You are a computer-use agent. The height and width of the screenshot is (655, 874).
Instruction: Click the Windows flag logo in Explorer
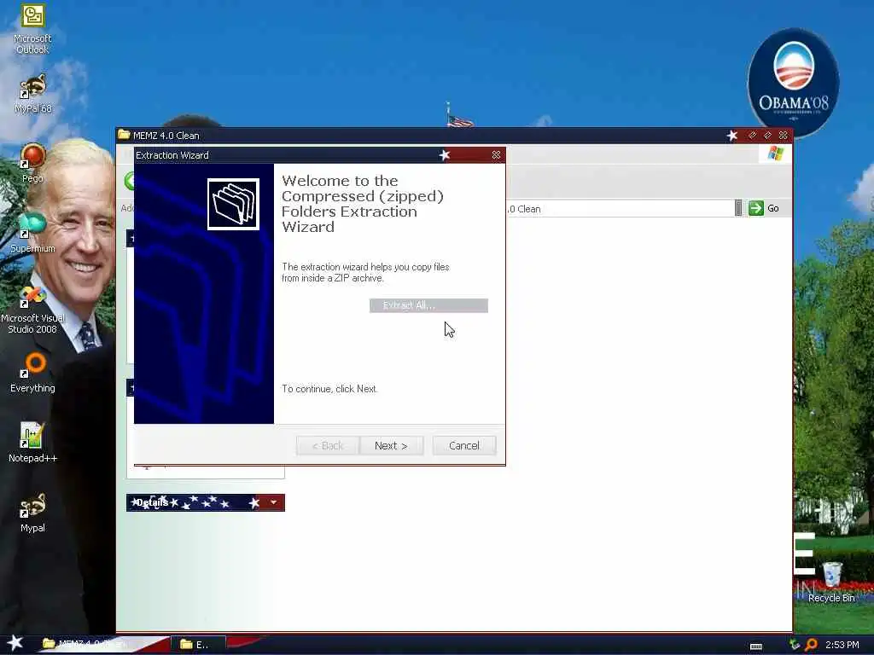pos(775,154)
